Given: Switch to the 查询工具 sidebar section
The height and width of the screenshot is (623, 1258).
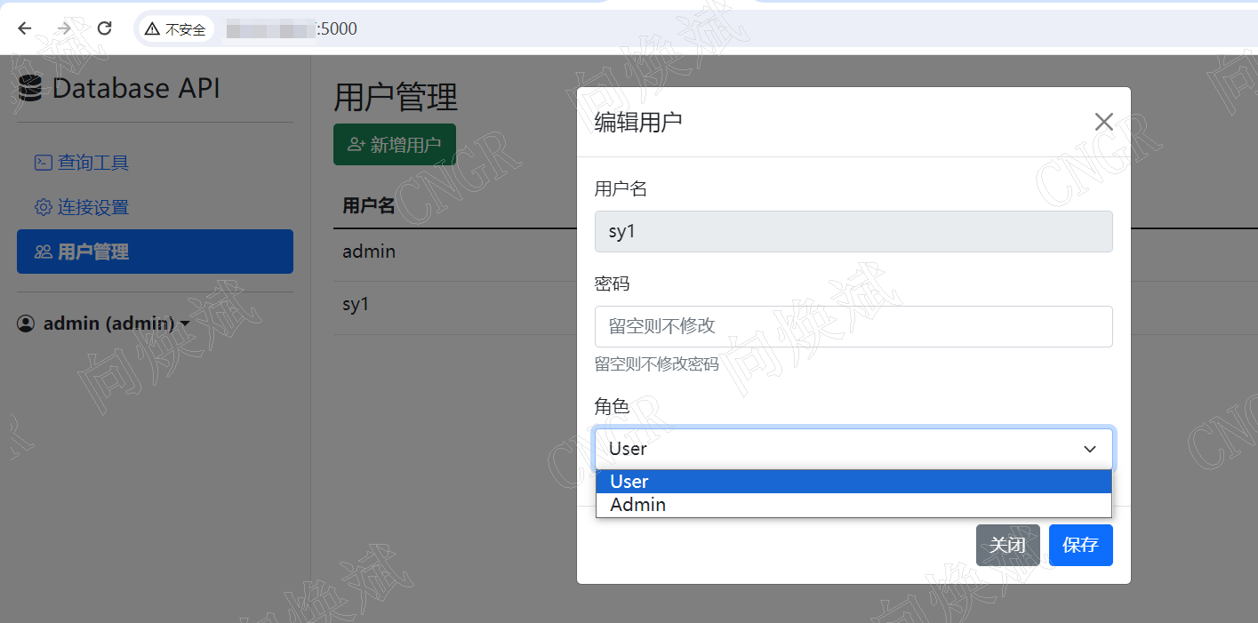Looking at the screenshot, I should [92, 162].
